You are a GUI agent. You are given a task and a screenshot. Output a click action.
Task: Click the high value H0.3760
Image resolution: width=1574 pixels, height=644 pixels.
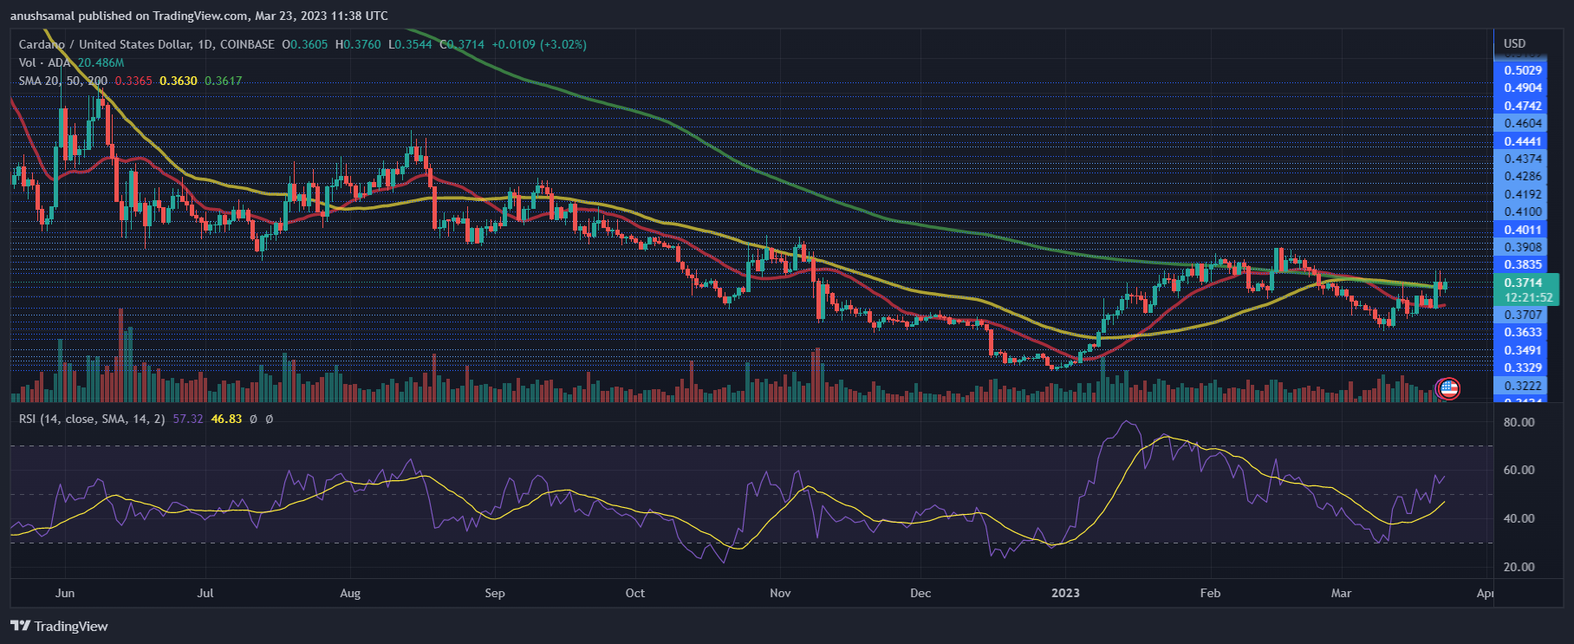click(x=358, y=44)
